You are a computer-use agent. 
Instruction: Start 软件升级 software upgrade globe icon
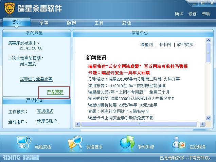127,142
